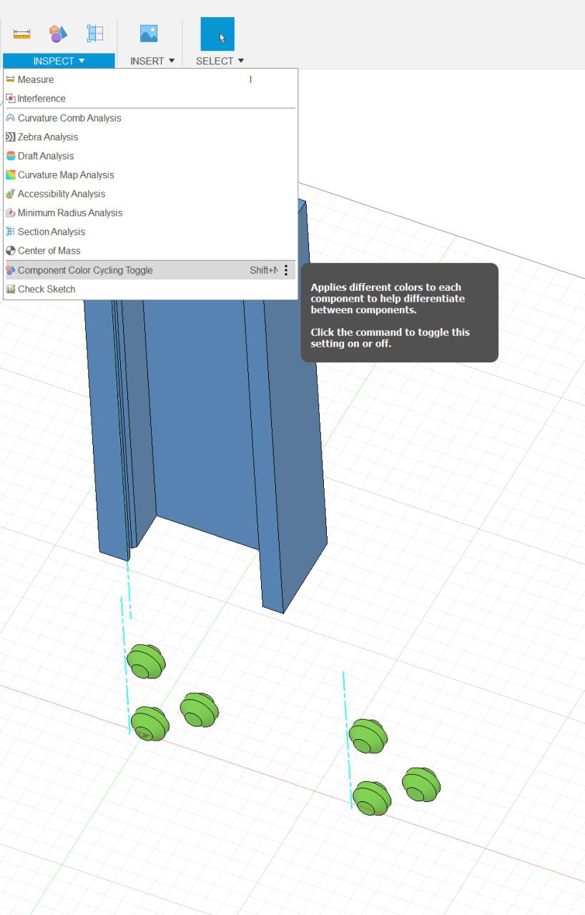The width and height of the screenshot is (585, 915).
Task: Choose Interference from the Inspect menu
Action: coord(150,99)
